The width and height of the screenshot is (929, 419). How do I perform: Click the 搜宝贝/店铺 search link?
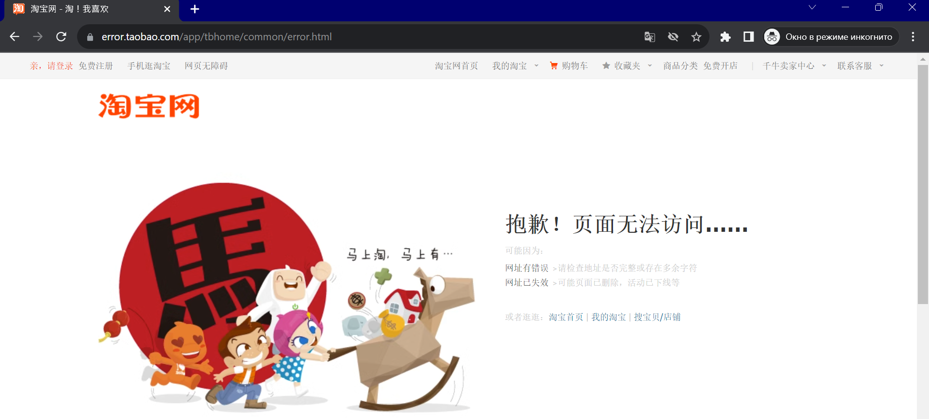pos(657,317)
